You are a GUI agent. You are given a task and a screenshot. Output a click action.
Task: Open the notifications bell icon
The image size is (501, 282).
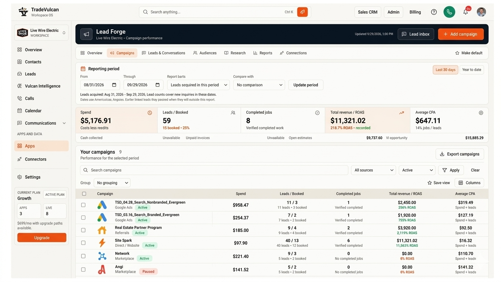[x=465, y=12]
